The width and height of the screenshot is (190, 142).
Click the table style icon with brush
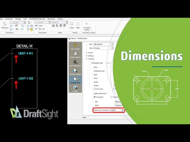(65, 26)
